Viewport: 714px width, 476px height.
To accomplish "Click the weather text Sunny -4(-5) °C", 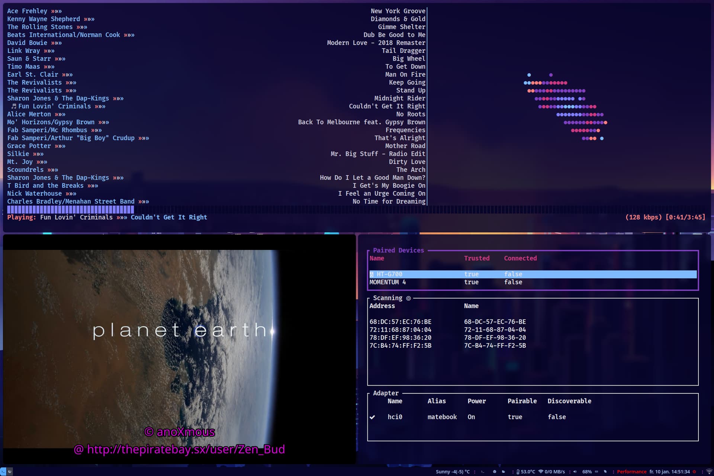I will [x=453, y=472].
